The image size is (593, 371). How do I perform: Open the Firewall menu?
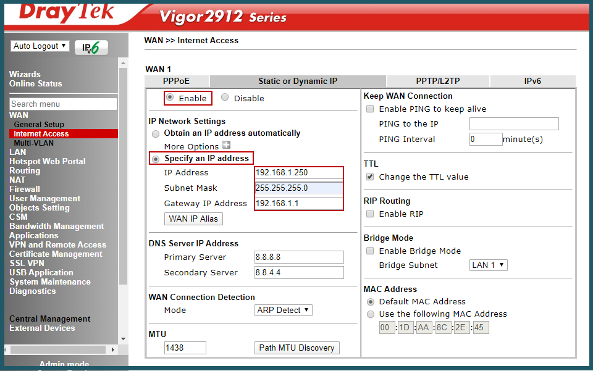(25, 189)
